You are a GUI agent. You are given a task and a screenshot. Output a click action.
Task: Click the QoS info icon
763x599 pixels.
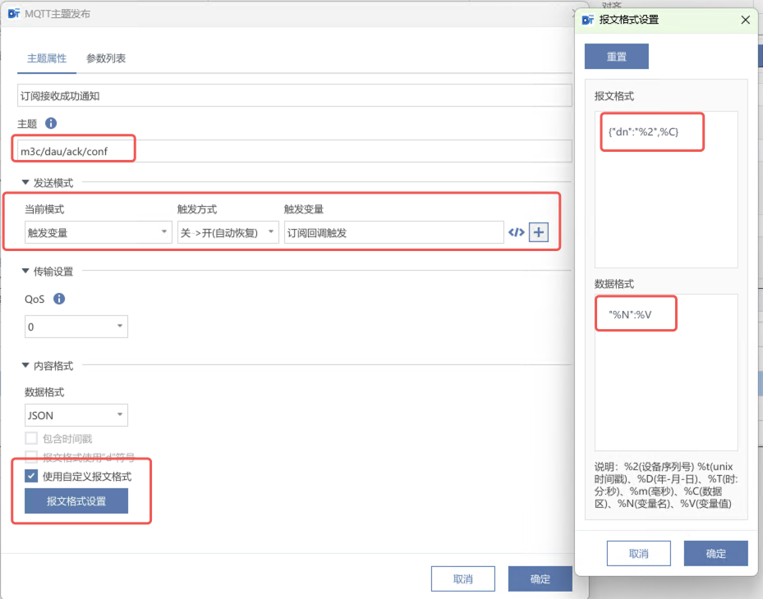click(x=59, y=299)
